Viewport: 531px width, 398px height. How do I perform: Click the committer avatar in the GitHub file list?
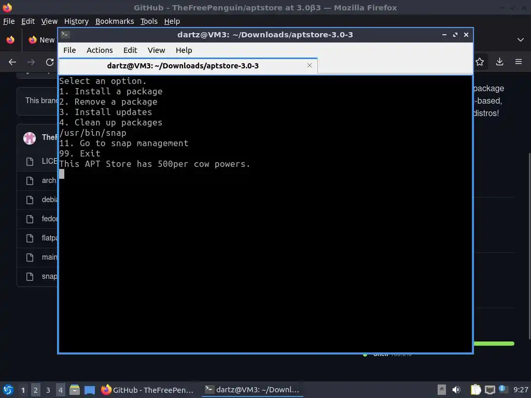point(30,138)
